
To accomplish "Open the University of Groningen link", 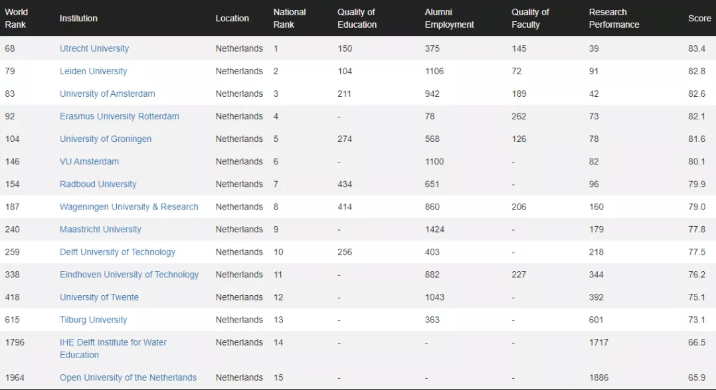I will [x=106, y=139].
